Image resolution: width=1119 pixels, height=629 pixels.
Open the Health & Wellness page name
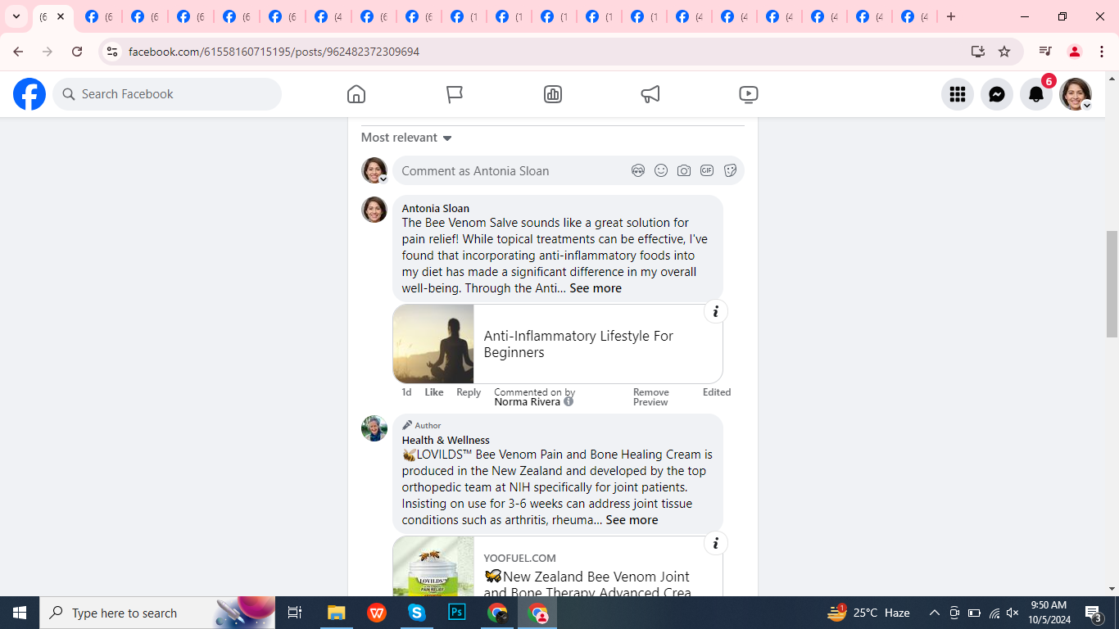tap(446, 440)
